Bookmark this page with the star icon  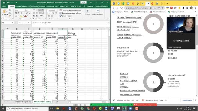tap(163, 8)
